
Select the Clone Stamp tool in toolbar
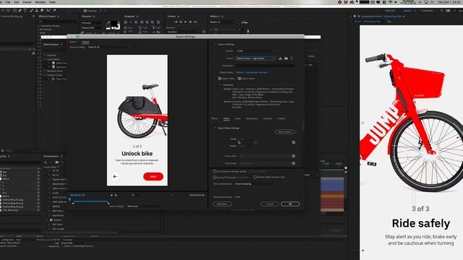[37, 11]
